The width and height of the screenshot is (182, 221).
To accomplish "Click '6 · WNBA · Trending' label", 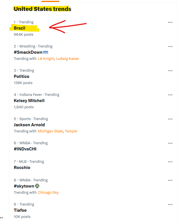I will 31,143.
